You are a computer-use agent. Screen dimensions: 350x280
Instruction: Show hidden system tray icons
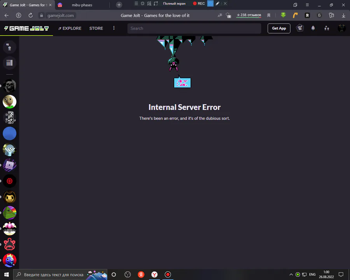pos(291,275)
